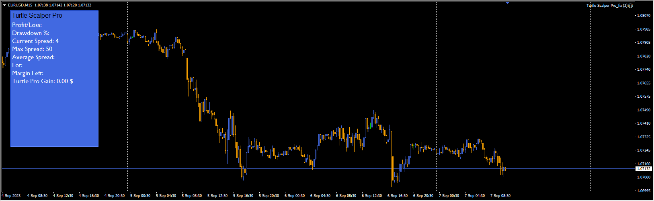Select the Max Spread: 50 line
The width and height of the screenshot is (654, 201).
pos(32,49)
